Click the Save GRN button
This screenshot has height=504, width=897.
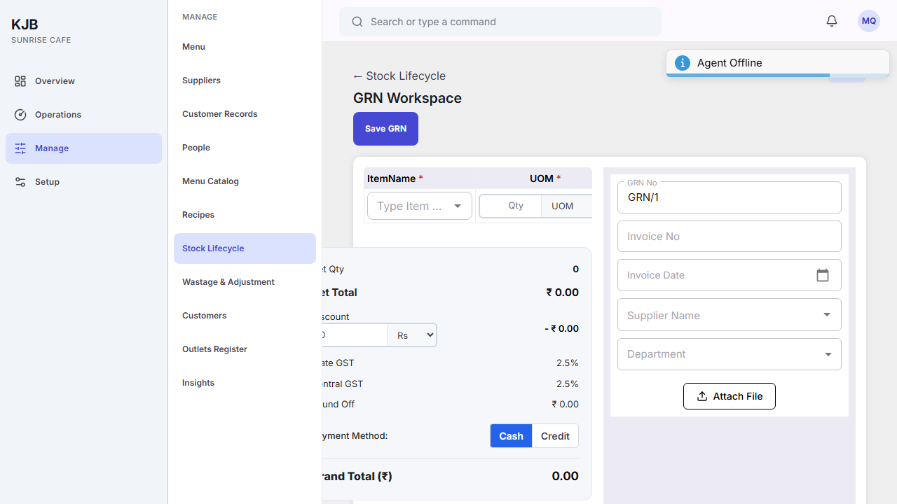[385, 129]
